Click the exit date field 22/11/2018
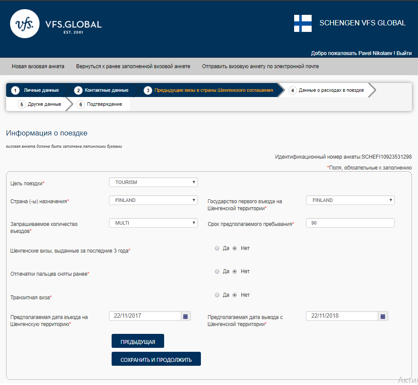The height and width of the screenshot is (385, 418). [342, 316]
